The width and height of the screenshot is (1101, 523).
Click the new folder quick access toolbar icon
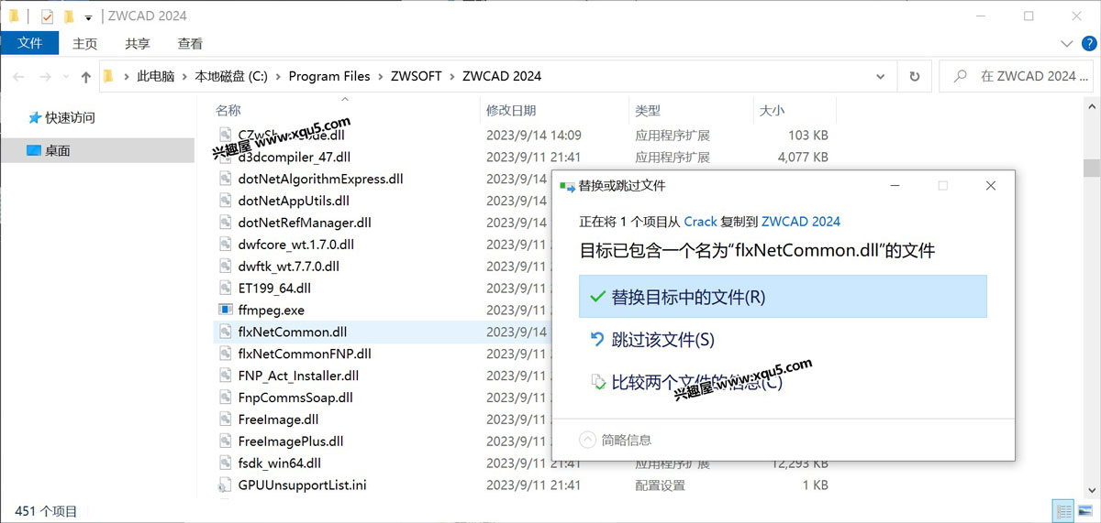click(x=69, y=16)
